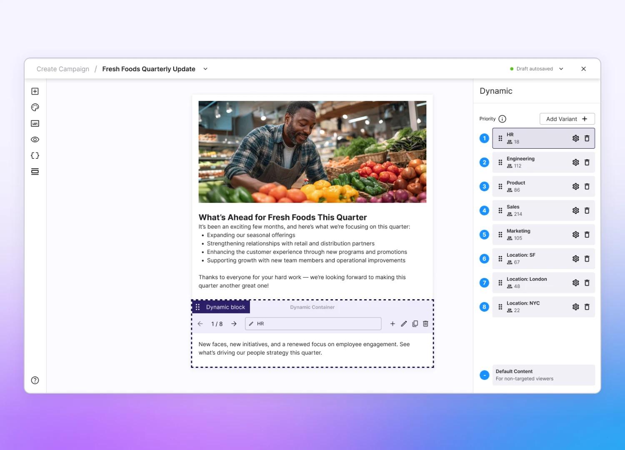
Task: Open the theme palette panel
Action: pyautogui.click(x=35, y=107)
